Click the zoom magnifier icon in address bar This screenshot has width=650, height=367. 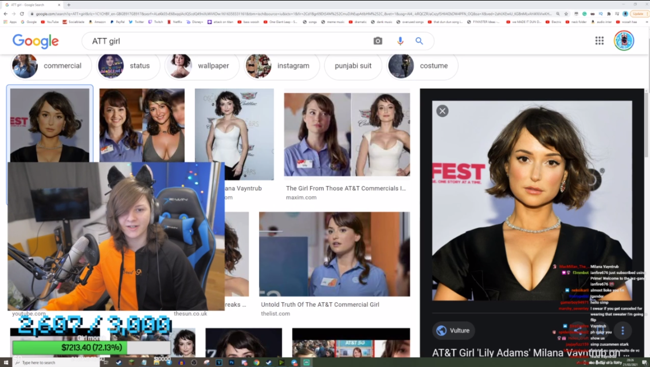tap(558, 14)
